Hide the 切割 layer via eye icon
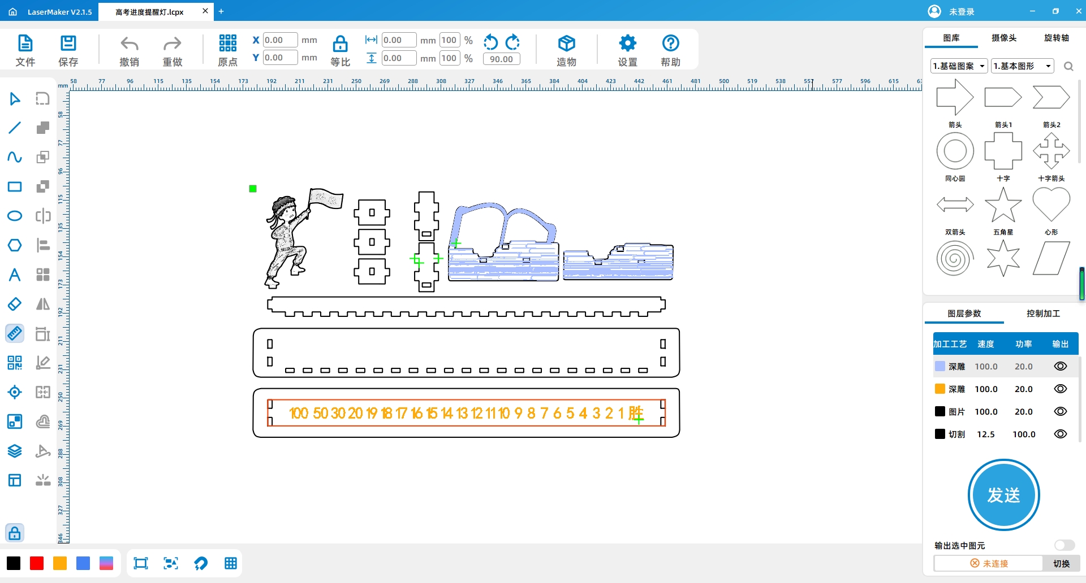 (x=1061, y=434)
